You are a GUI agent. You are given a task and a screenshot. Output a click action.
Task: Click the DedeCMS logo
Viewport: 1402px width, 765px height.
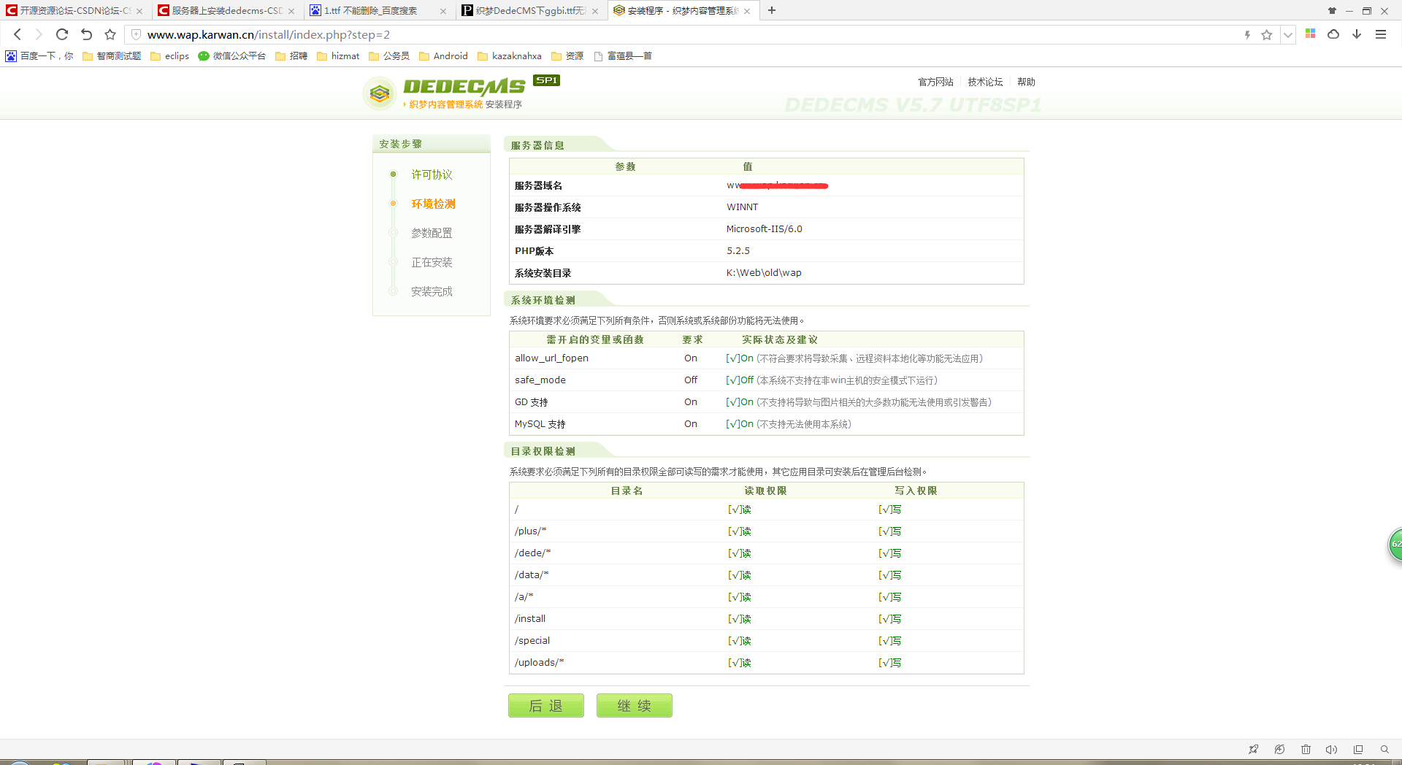point(461,93)
